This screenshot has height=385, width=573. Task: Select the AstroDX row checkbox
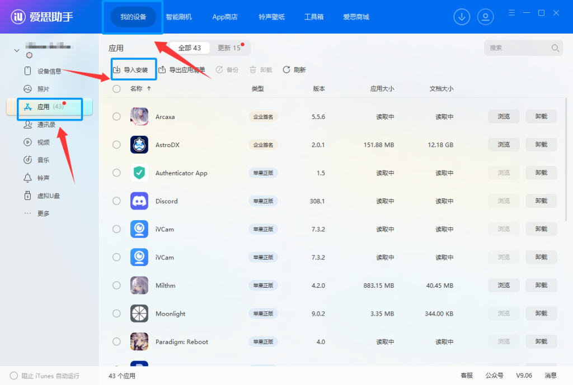(116, 145)
